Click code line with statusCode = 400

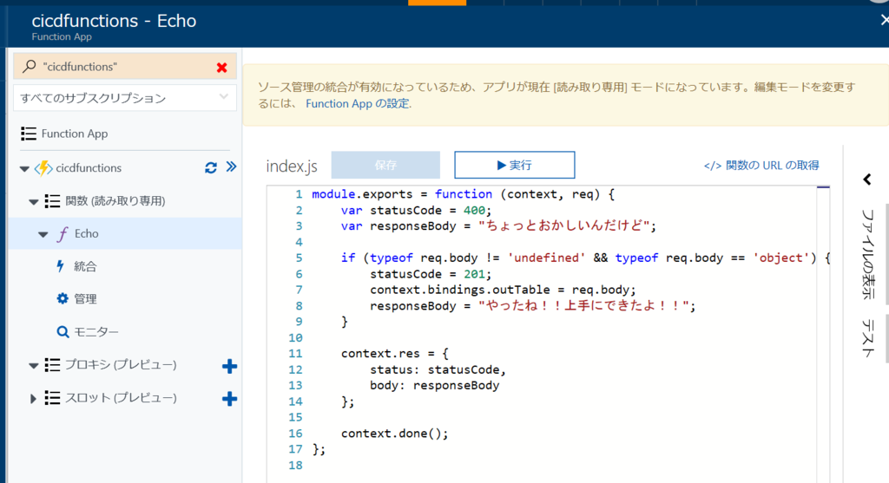(x=416, y=210)
